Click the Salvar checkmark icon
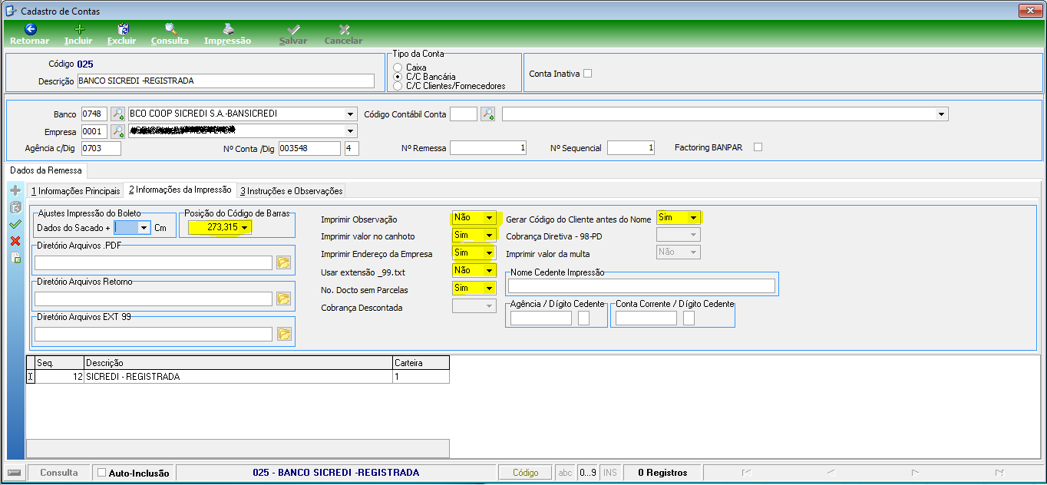 click(293, 29)
